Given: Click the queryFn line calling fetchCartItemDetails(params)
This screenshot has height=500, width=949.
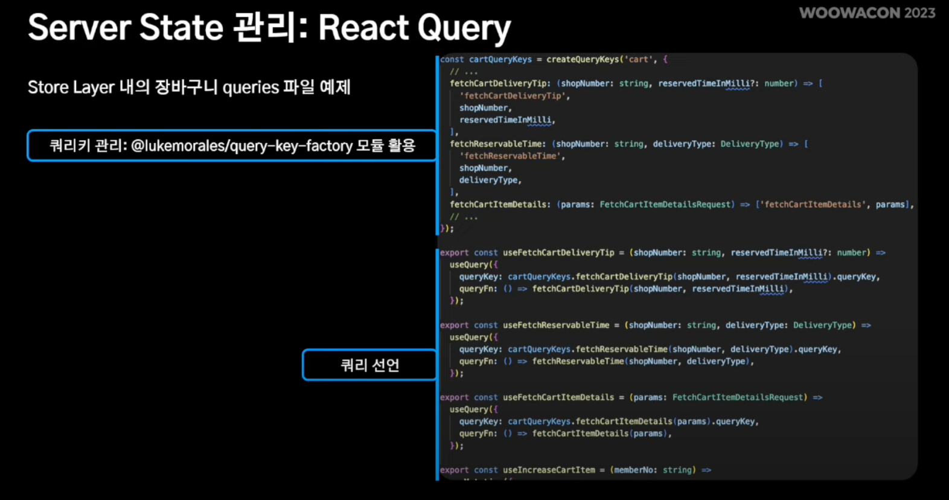Looking at the screenshot, I should 565,434.
